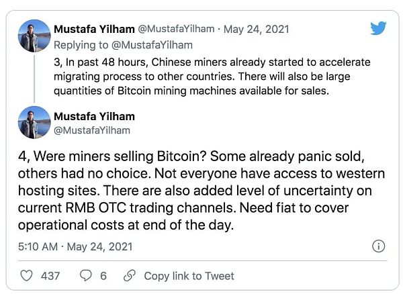Click the 437 likes count

[x=50, y=275]
